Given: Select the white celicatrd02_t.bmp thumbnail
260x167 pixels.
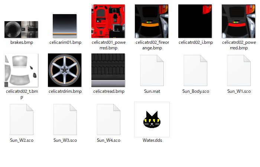Looking at the screenshot, I should click(x=22, y=71).
